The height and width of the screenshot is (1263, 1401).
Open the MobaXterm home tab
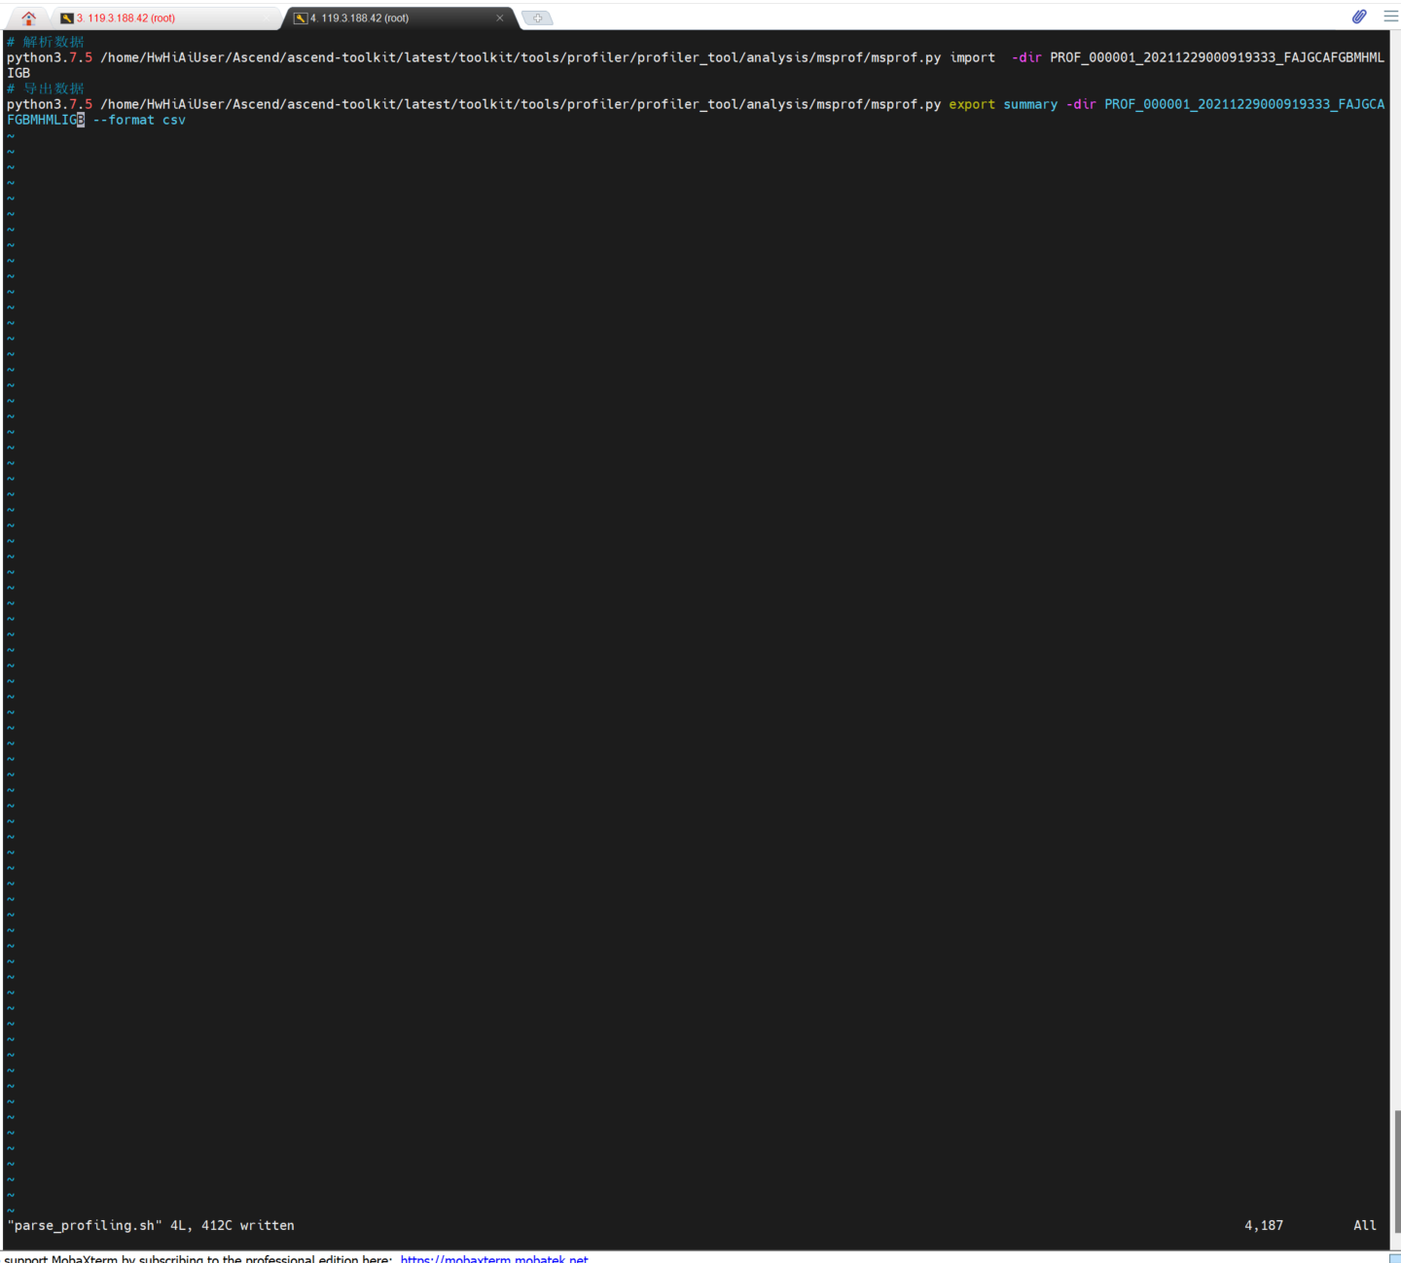[x=29, y=18]
